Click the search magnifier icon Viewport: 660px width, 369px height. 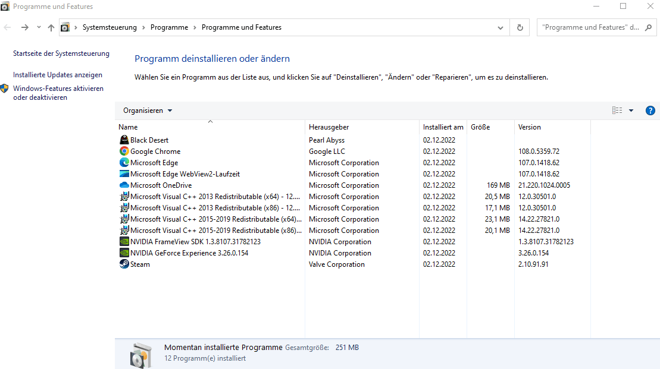pos(648,27)
